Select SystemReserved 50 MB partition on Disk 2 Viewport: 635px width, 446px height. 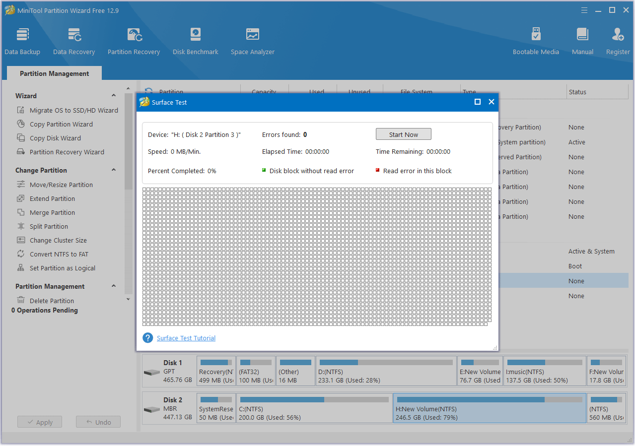(216, 408)
